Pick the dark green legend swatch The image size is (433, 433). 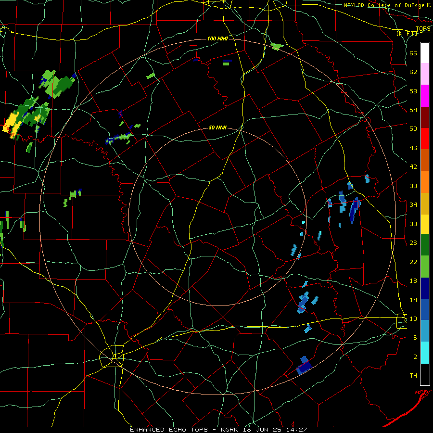tap(425, 245)
